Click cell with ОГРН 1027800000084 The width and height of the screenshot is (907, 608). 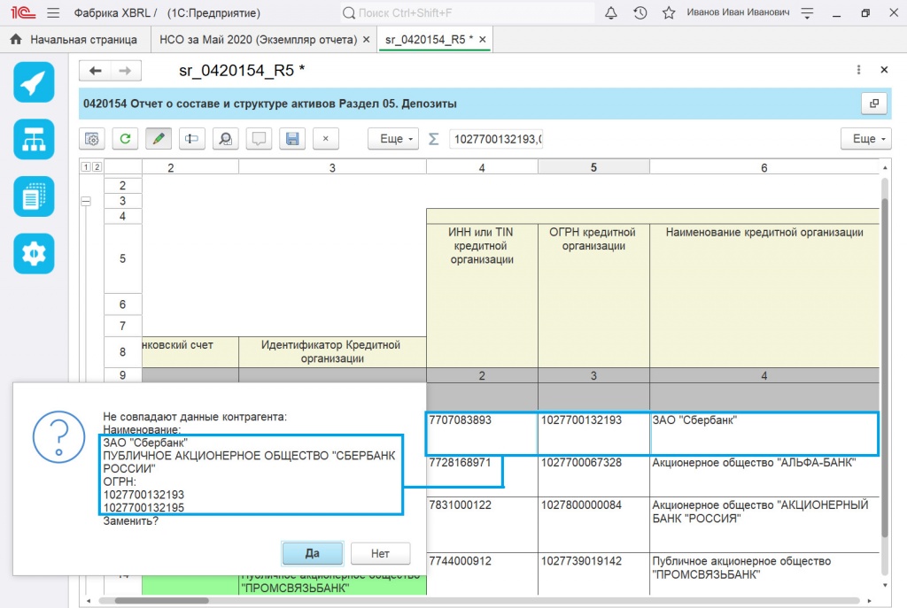pyautogui.click(x=593, y=525)
